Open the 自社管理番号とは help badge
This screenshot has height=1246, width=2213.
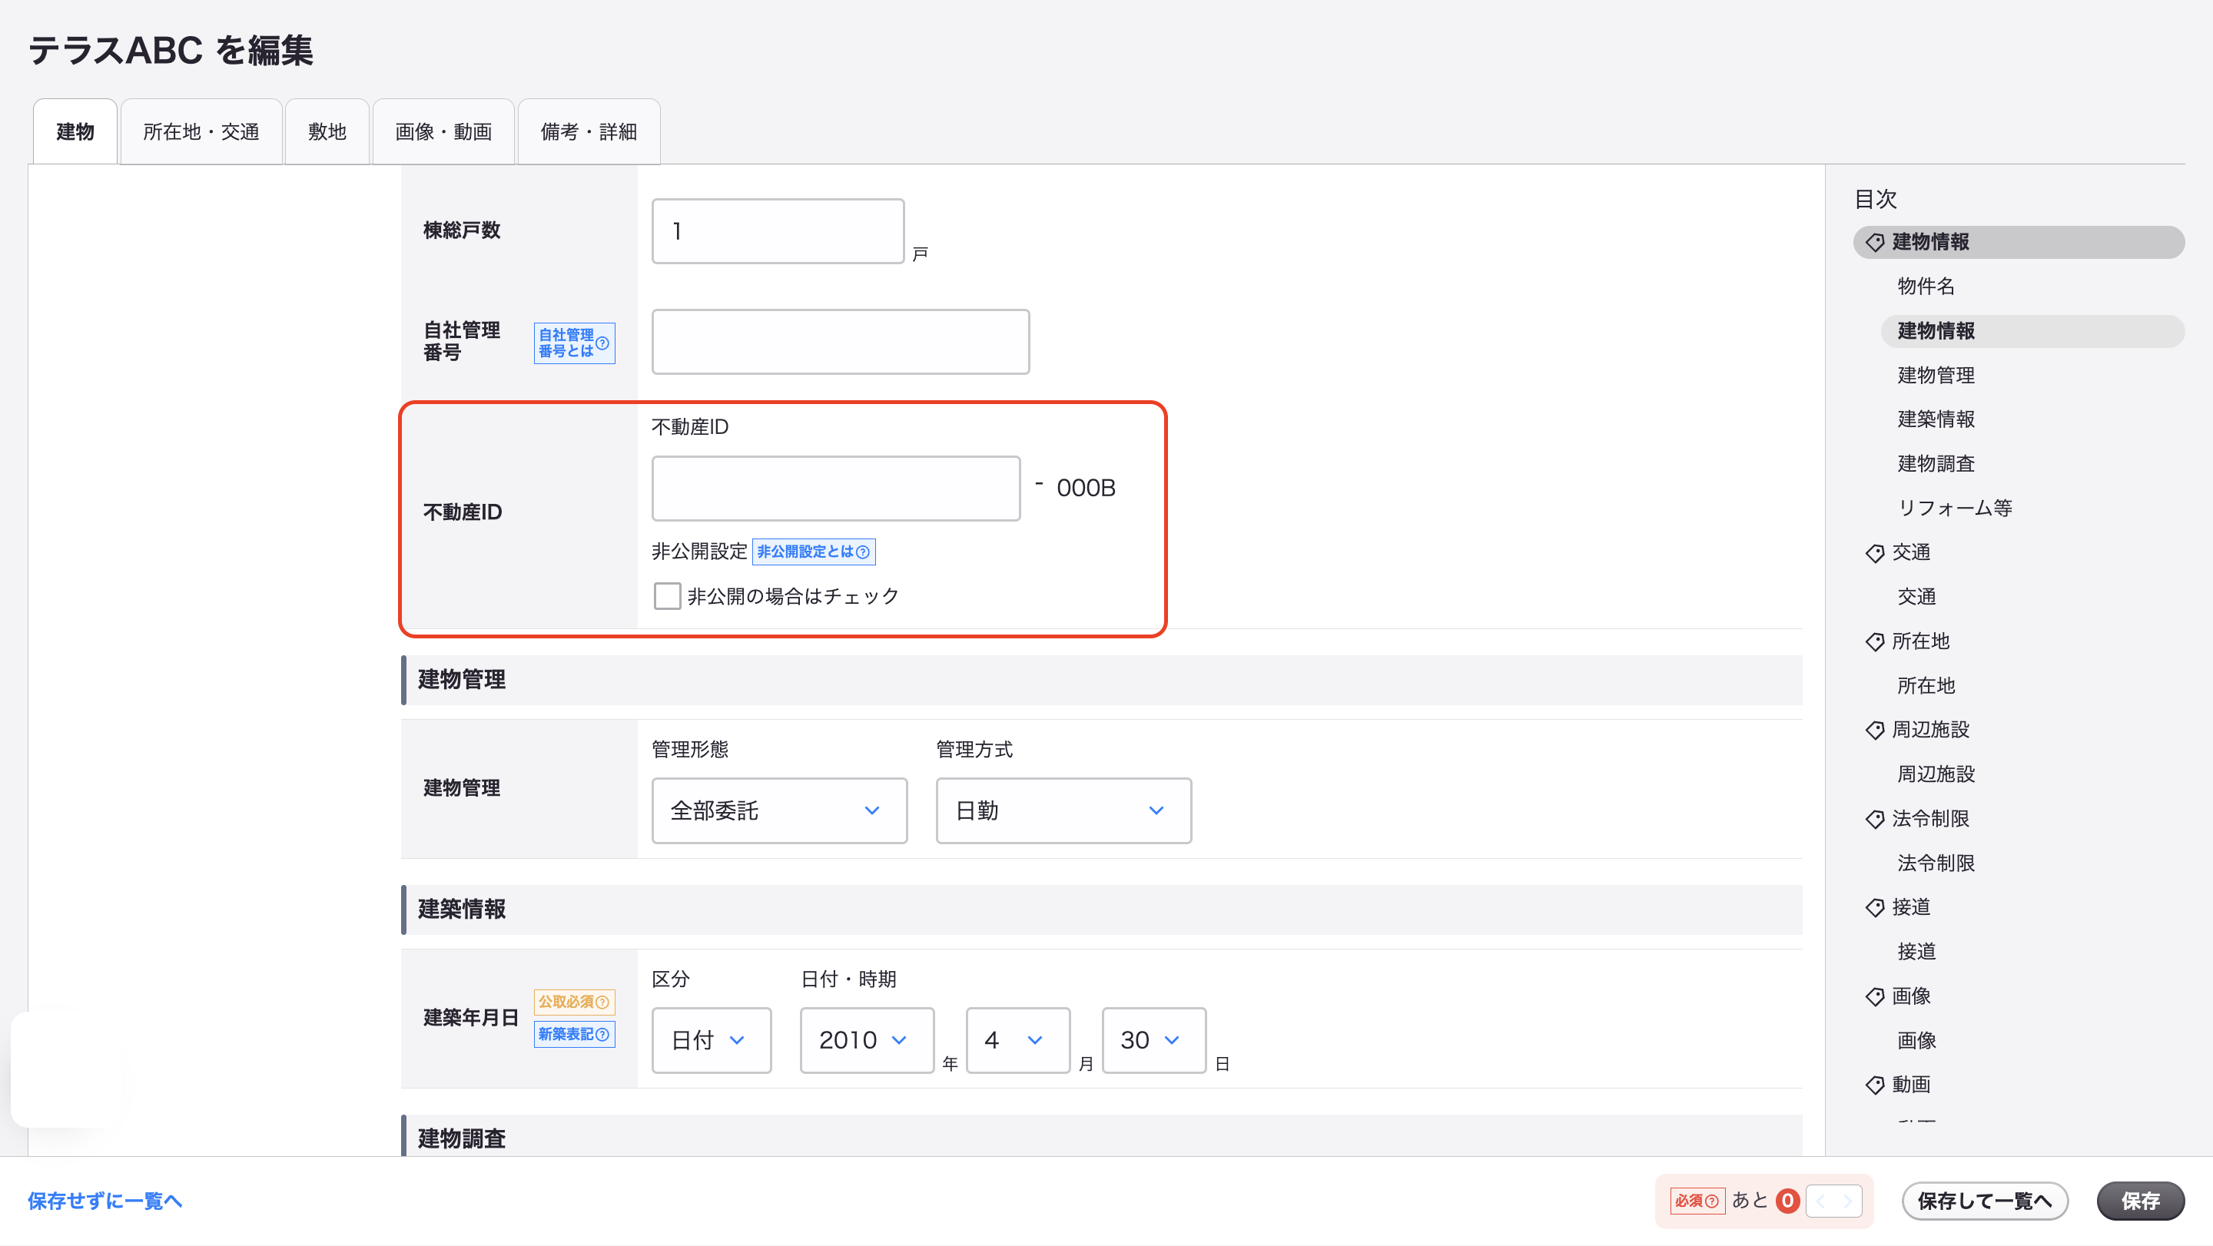574,343
